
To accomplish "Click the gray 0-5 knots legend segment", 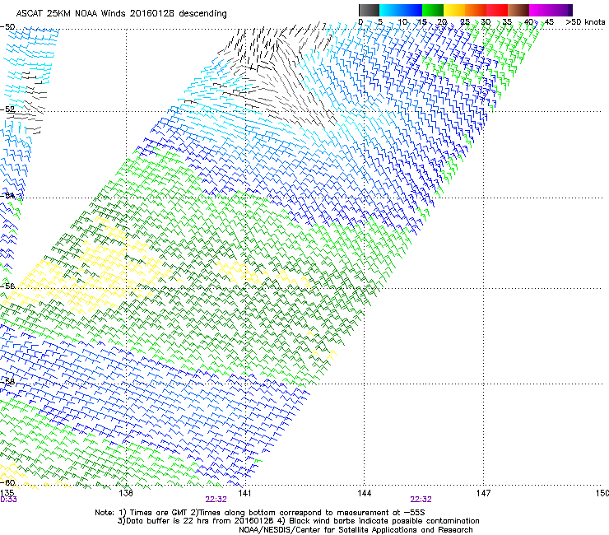I will pos(369,10).
